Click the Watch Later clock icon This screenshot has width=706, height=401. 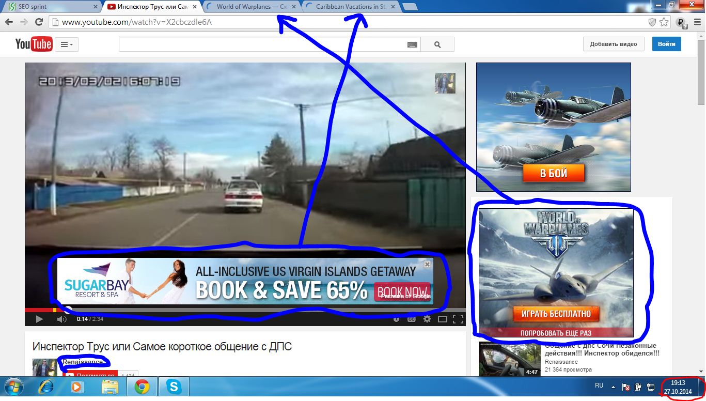(396, 319)
